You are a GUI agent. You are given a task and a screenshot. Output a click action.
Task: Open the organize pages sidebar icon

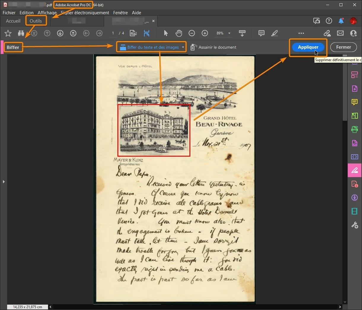tap(355, 75)
